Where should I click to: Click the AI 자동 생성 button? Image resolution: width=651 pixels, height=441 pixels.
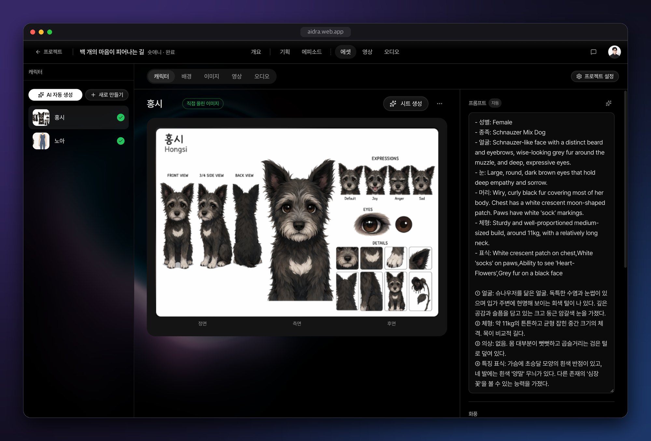point(55,95)
